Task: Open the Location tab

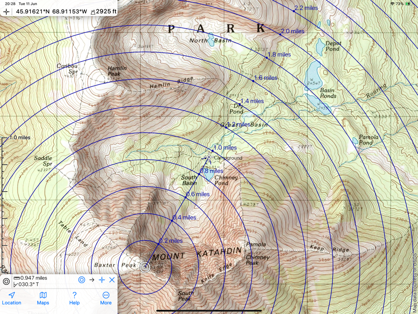Action: [x=11, y=299]
